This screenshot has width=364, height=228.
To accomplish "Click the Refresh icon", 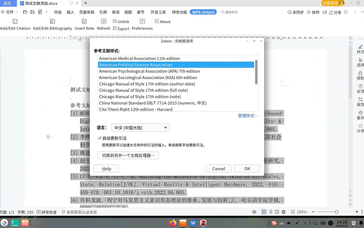I will [x=104, y=22].
